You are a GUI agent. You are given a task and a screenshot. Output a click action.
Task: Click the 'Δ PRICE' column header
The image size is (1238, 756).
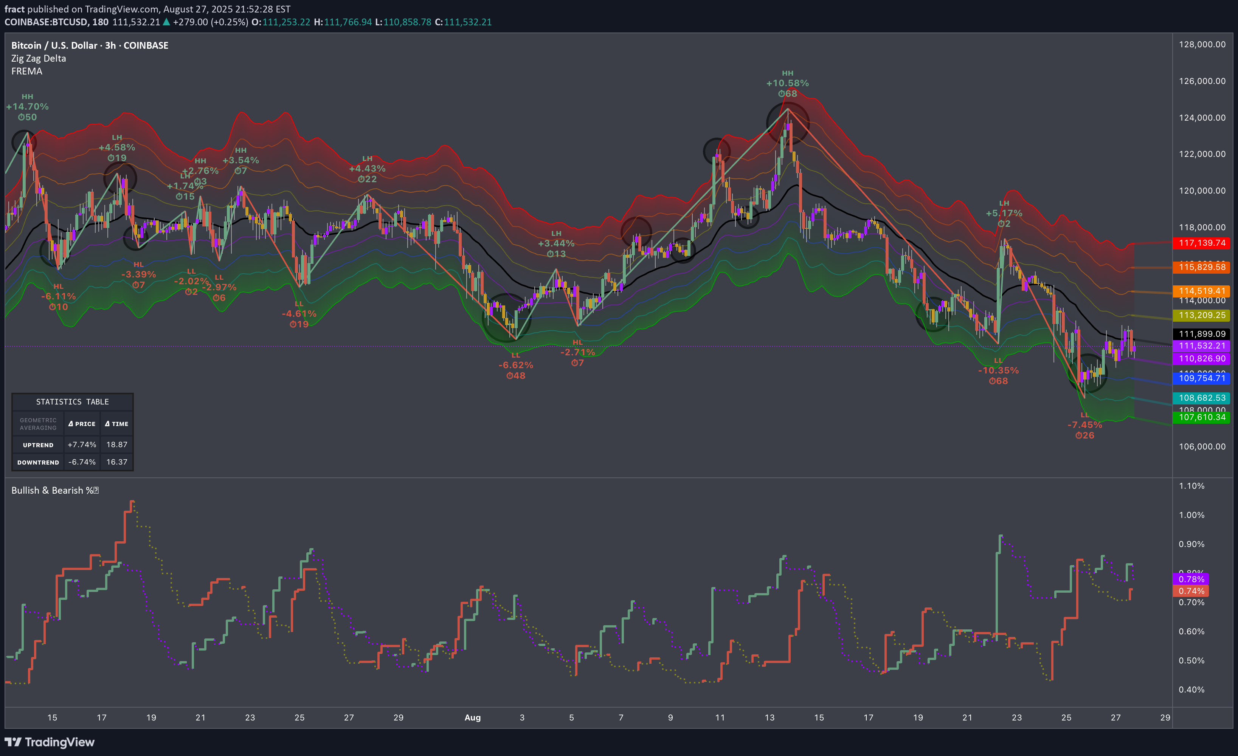pos(82,424)
